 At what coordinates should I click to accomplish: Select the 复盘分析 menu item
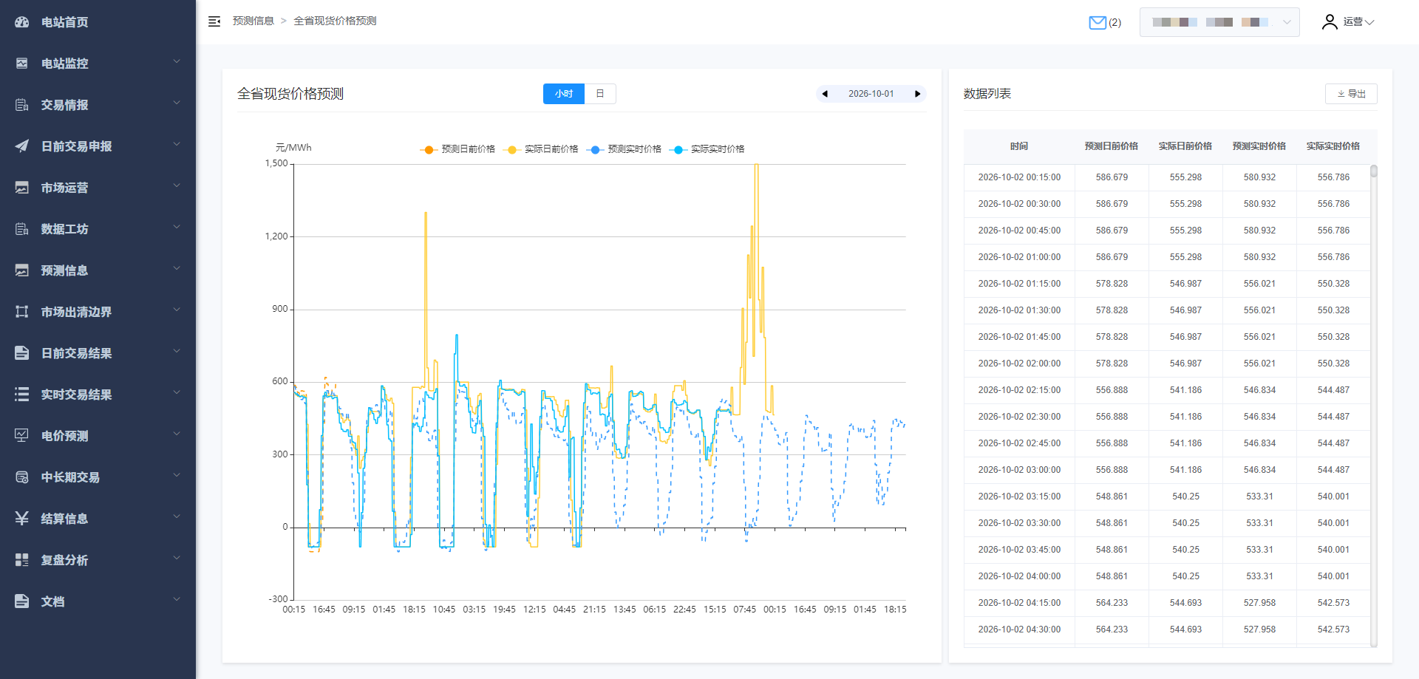click(x=98, y=560)
